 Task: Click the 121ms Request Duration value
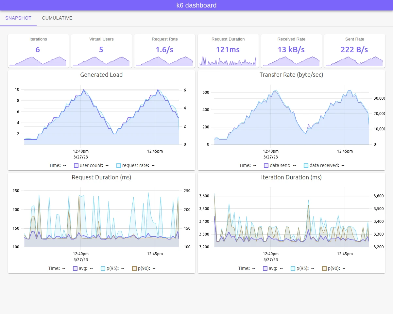click(228, 50)
